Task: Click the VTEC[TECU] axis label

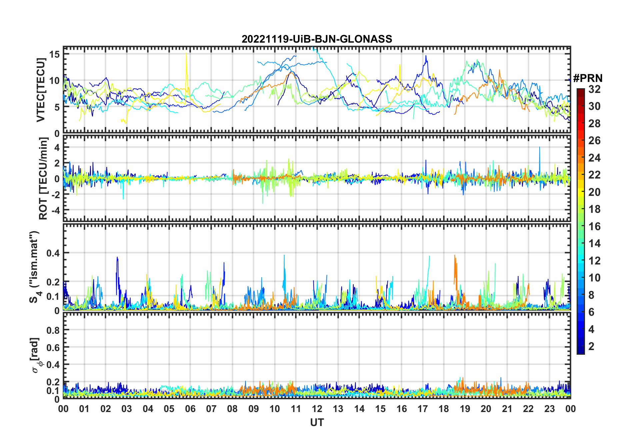Action: (41, 90)
